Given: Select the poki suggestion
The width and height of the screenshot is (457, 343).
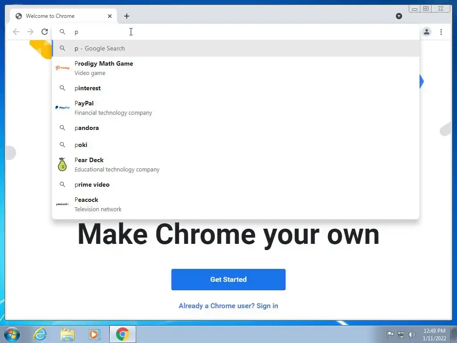Looking at the screenshot, I should click(236, 145).
